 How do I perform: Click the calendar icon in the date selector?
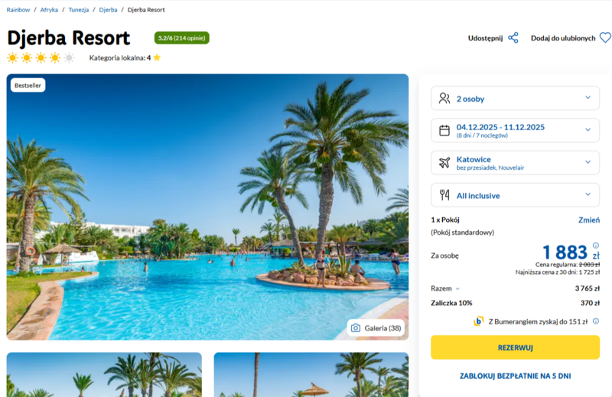coord(444,130)
